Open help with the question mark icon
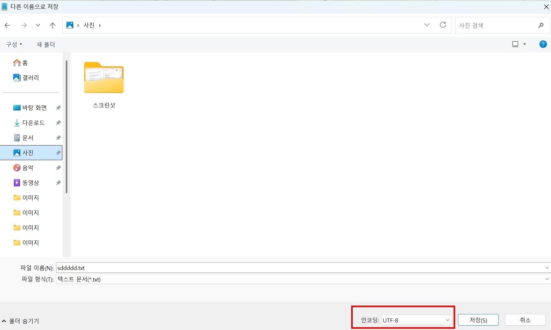The image size is (551, 330). coord(543,44)
